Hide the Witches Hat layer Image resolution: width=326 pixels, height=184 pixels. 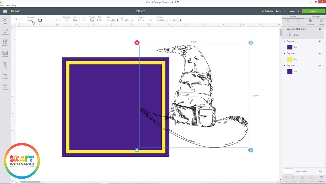tap(320, 29)
